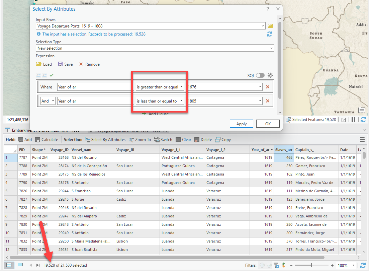Click the green verify expression checkmark
This screenshot has width=369, height=271.
click(x=52, y=75)
